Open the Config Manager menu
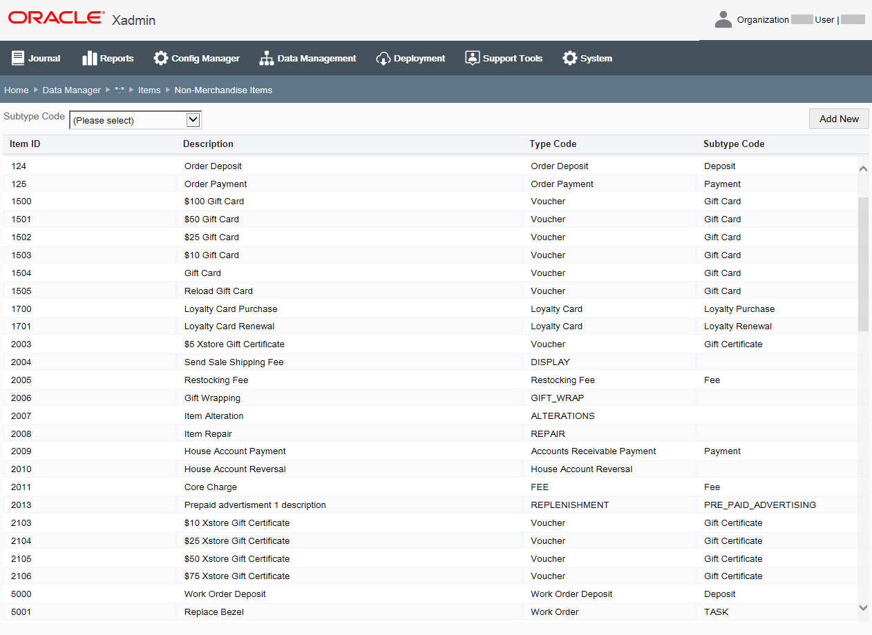This screenshot has width=872, height=635. coord(196,58)
